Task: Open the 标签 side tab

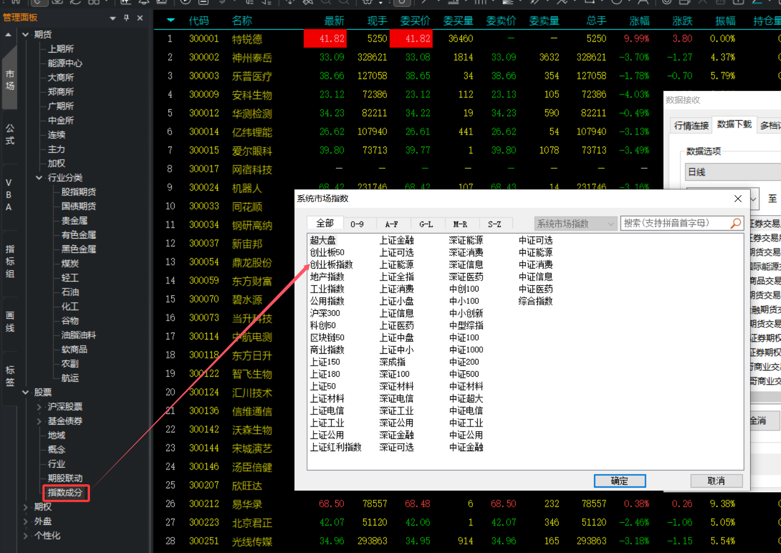Action: tap(10, 376)
